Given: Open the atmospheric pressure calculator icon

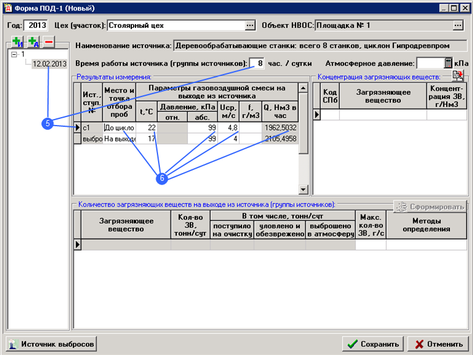Looking at the screenshot, I should (x=448, y=63).
